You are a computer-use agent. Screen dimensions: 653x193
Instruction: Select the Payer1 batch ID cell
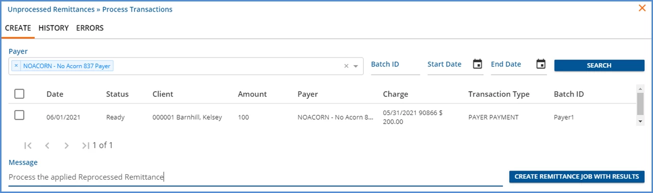564,117
